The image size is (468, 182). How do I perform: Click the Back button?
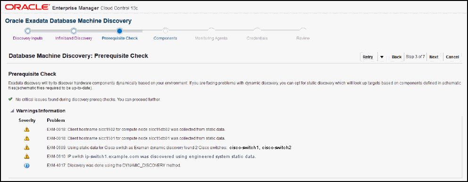[397, 57]
